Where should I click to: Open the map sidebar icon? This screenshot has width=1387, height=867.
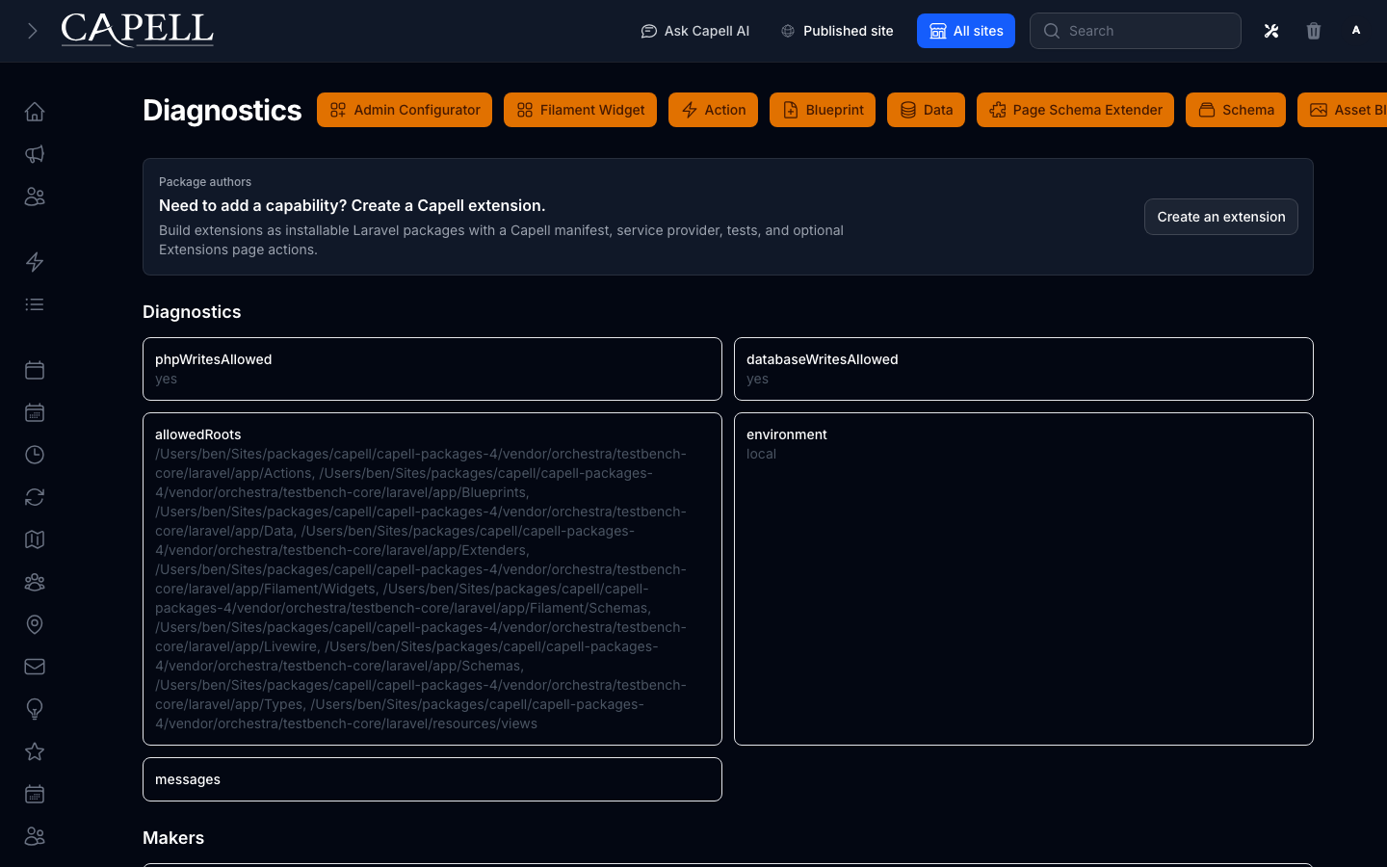coord(35,539)
